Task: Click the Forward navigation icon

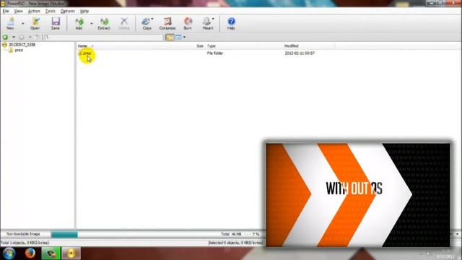Action: pos(22,37)
